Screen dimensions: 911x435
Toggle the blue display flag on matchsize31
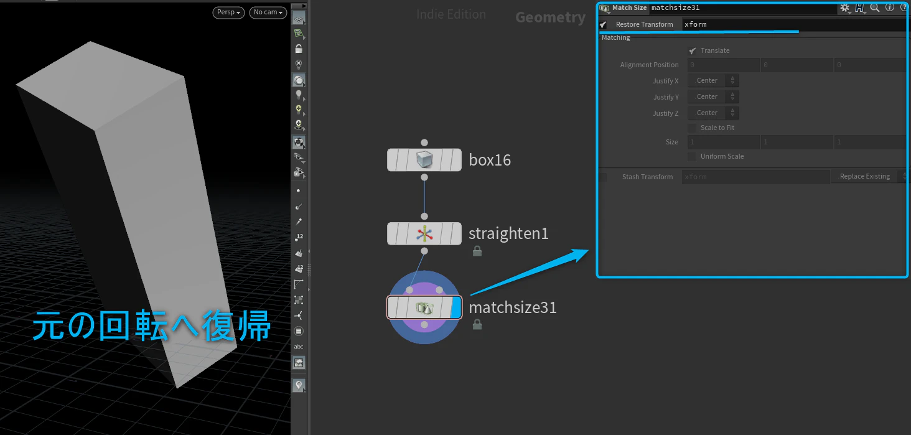click(x=455, y=307)
